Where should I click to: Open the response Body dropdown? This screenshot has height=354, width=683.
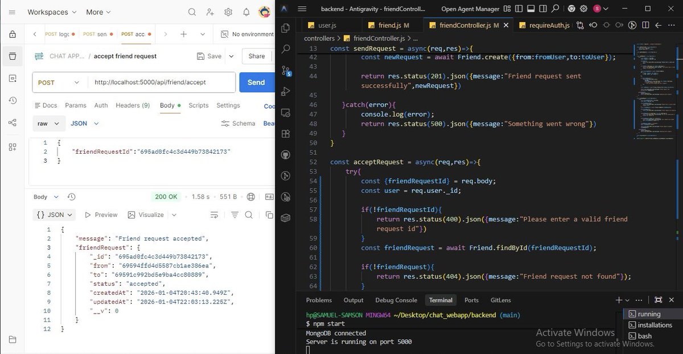tap(46, 197)
